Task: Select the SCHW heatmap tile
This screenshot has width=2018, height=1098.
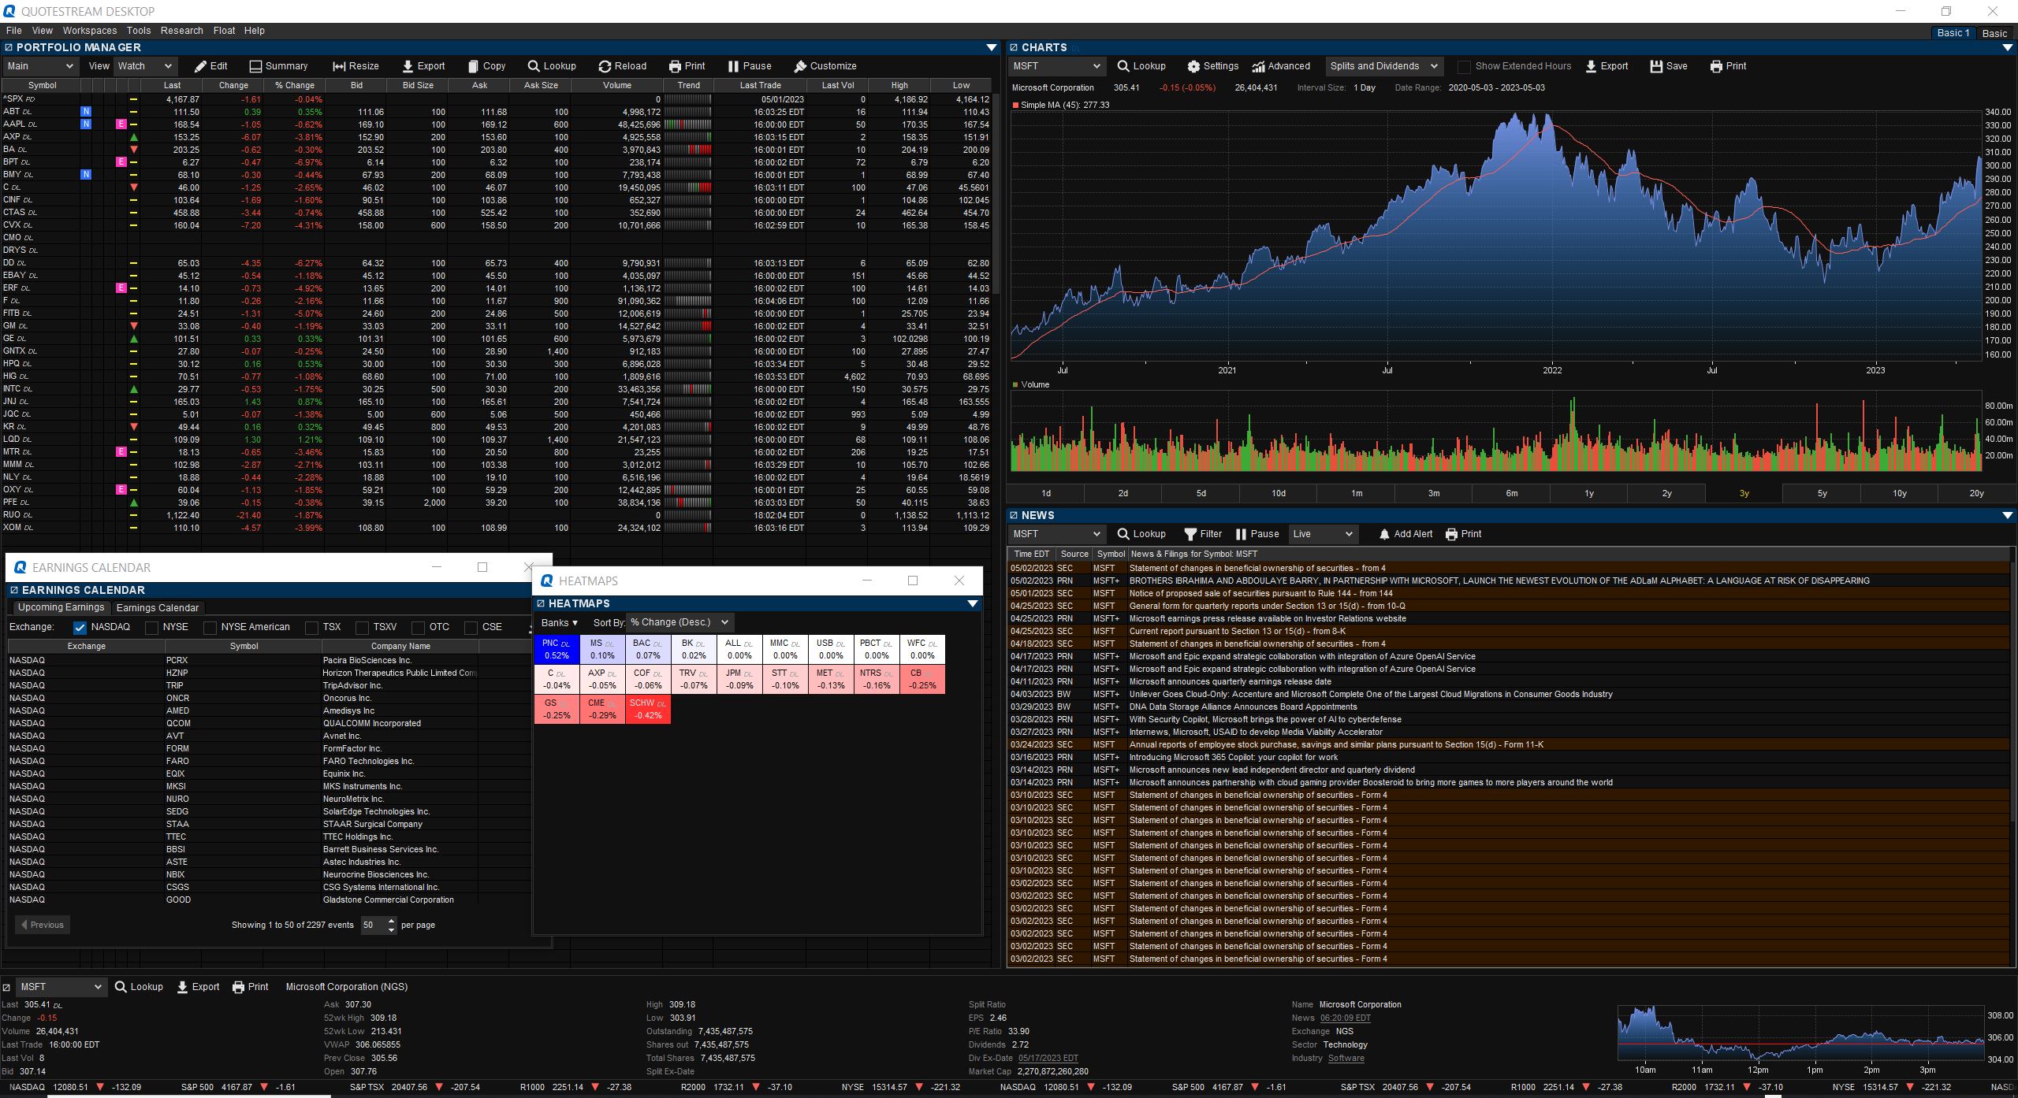Action: point(648,709)
